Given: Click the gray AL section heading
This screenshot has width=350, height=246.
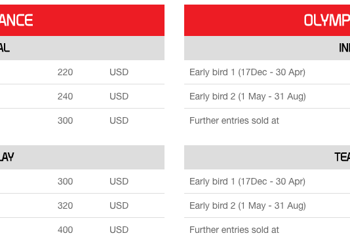Looking at the screenshot, I should pyautogui.click(x=82, y=48).
